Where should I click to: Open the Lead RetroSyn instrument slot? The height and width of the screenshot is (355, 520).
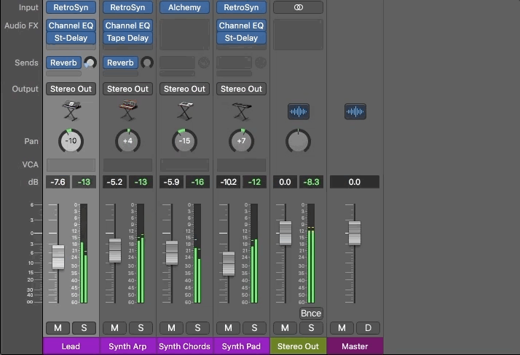click(71, 7)
